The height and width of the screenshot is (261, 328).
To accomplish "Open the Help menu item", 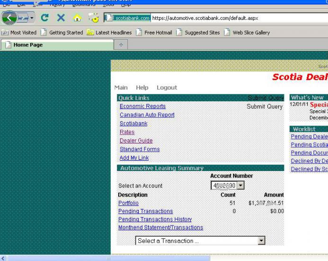I will [x=142, y=88].
